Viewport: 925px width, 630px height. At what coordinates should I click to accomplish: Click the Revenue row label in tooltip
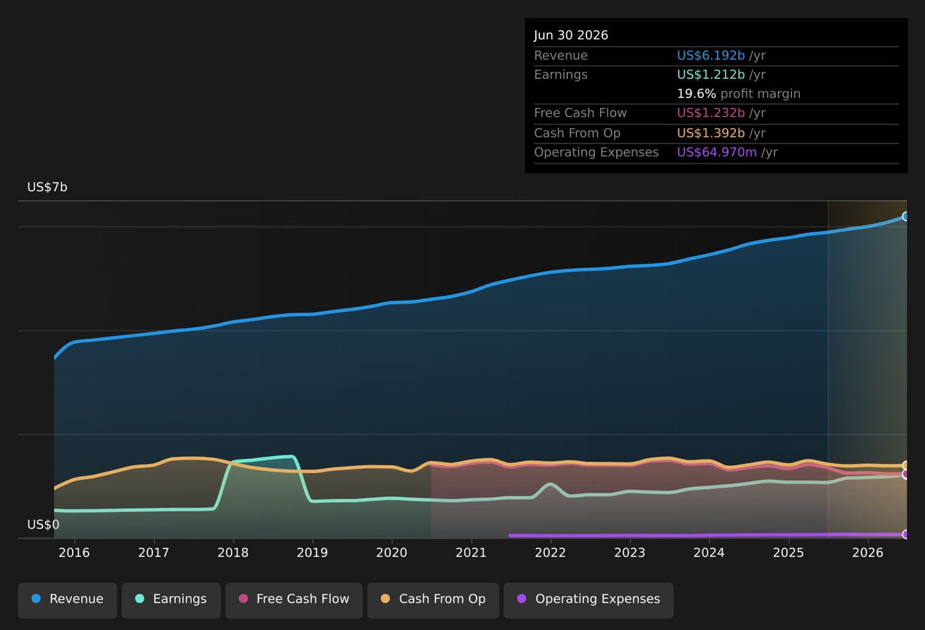[561, 56]
